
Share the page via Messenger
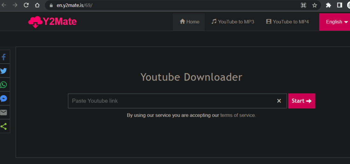click(x=3, y=99)
